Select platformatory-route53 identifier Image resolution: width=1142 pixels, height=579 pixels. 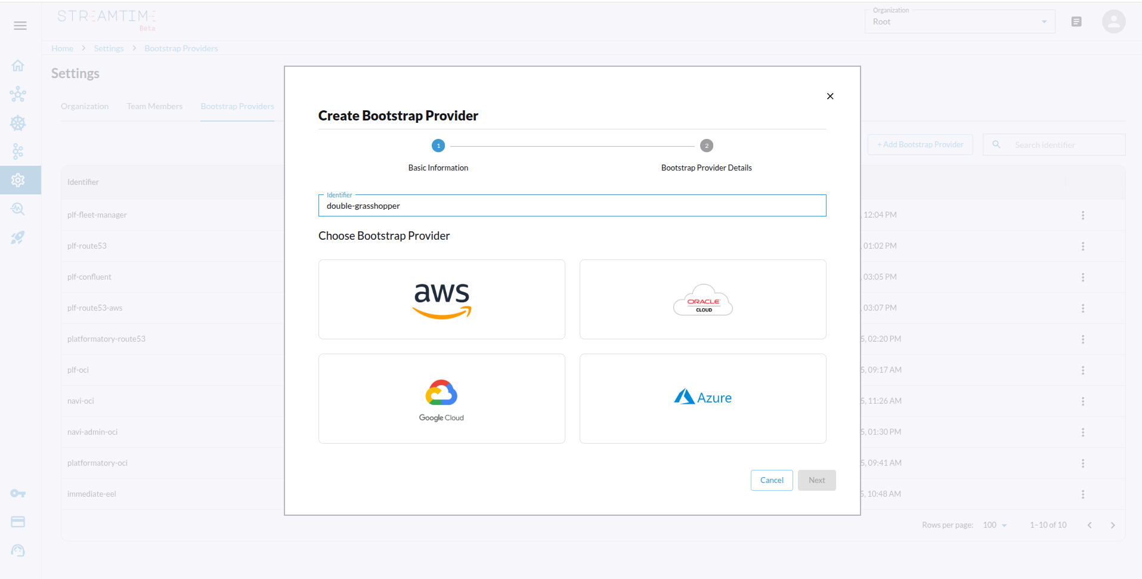[106, 339]
